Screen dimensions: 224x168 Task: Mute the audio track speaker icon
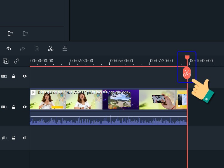(25, 137)
